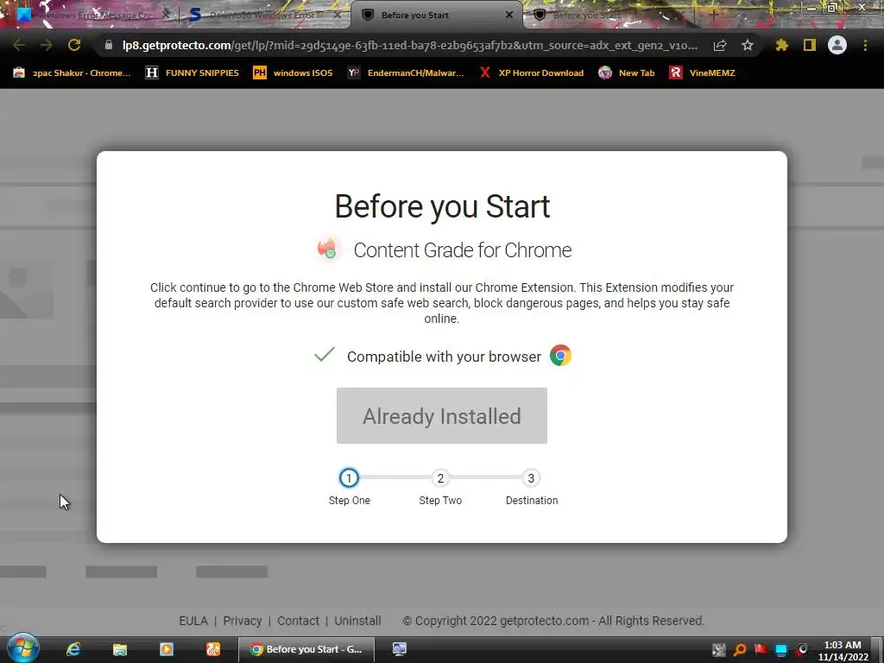Open the 2pac Shakur Chrome bookmark
884x663 pixels.
click(x=73, y=73)
